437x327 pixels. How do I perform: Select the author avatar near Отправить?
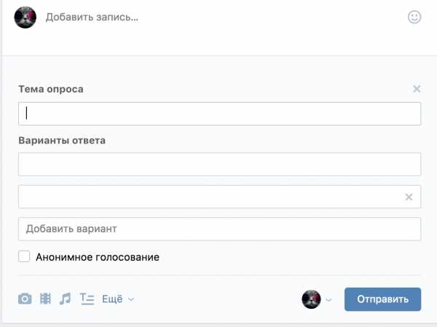(x=311, y=299)
